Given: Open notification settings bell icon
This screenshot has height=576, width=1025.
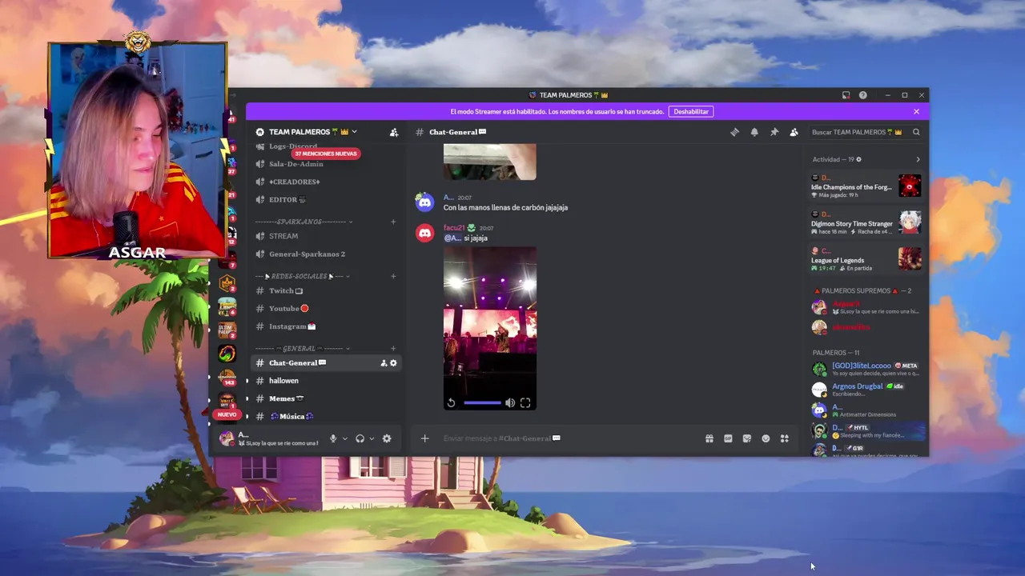Looking at the screenshot, I should pos(754,132).
